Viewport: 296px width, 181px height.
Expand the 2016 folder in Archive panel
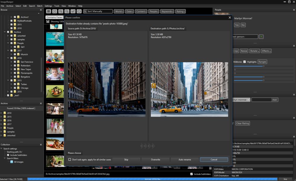coord(2,121)
